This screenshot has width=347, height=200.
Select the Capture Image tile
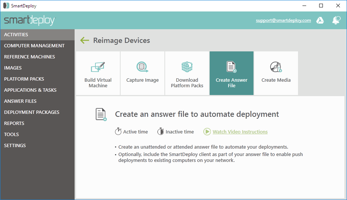point(143,73)
